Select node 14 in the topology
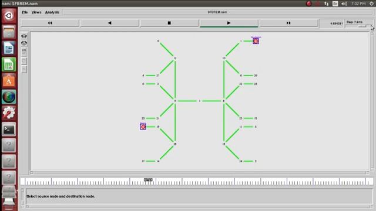The height and width of the screenshot is (211, 376). [158, 161]
